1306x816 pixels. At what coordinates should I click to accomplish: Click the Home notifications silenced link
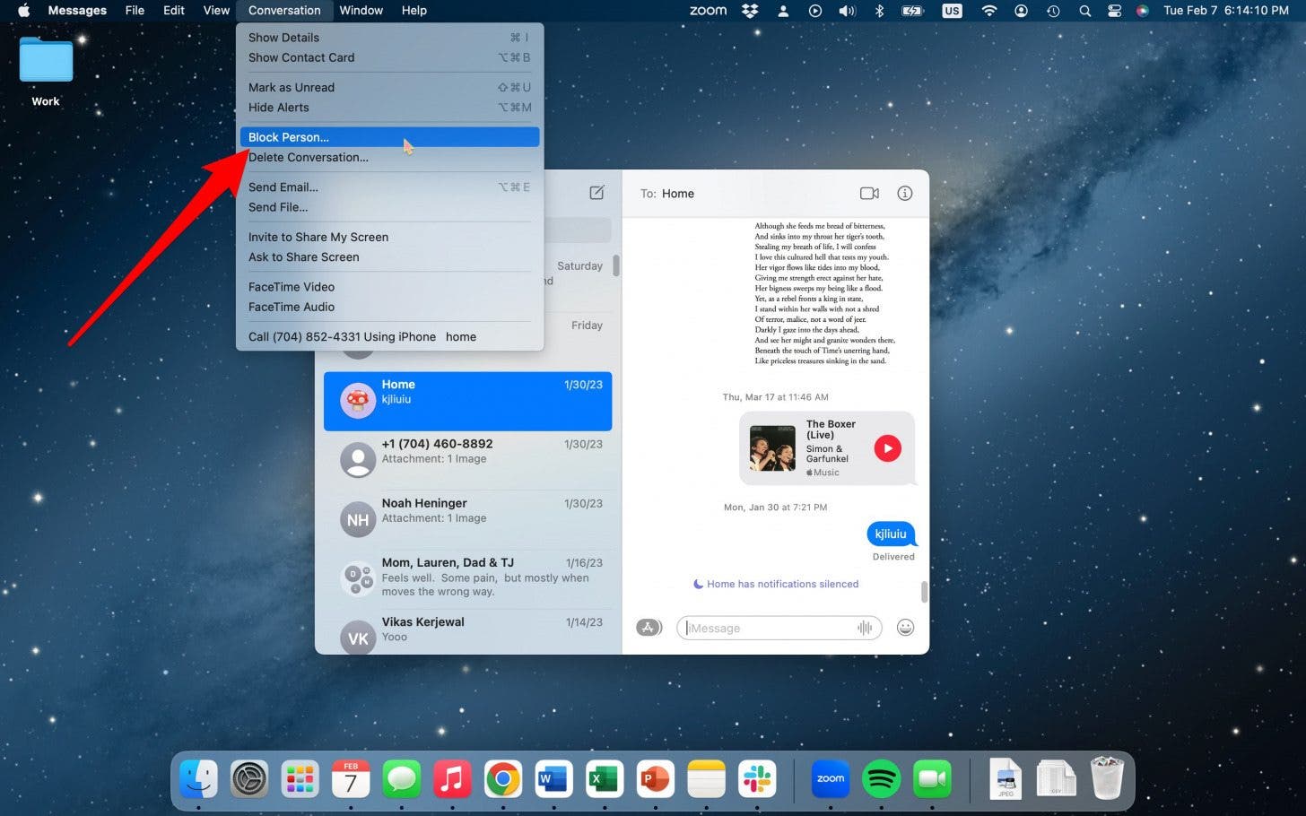[x=782, y=584]
